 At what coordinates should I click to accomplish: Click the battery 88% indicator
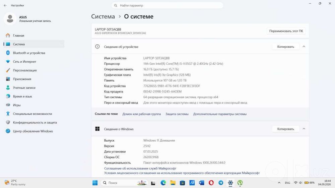(309, 183)
